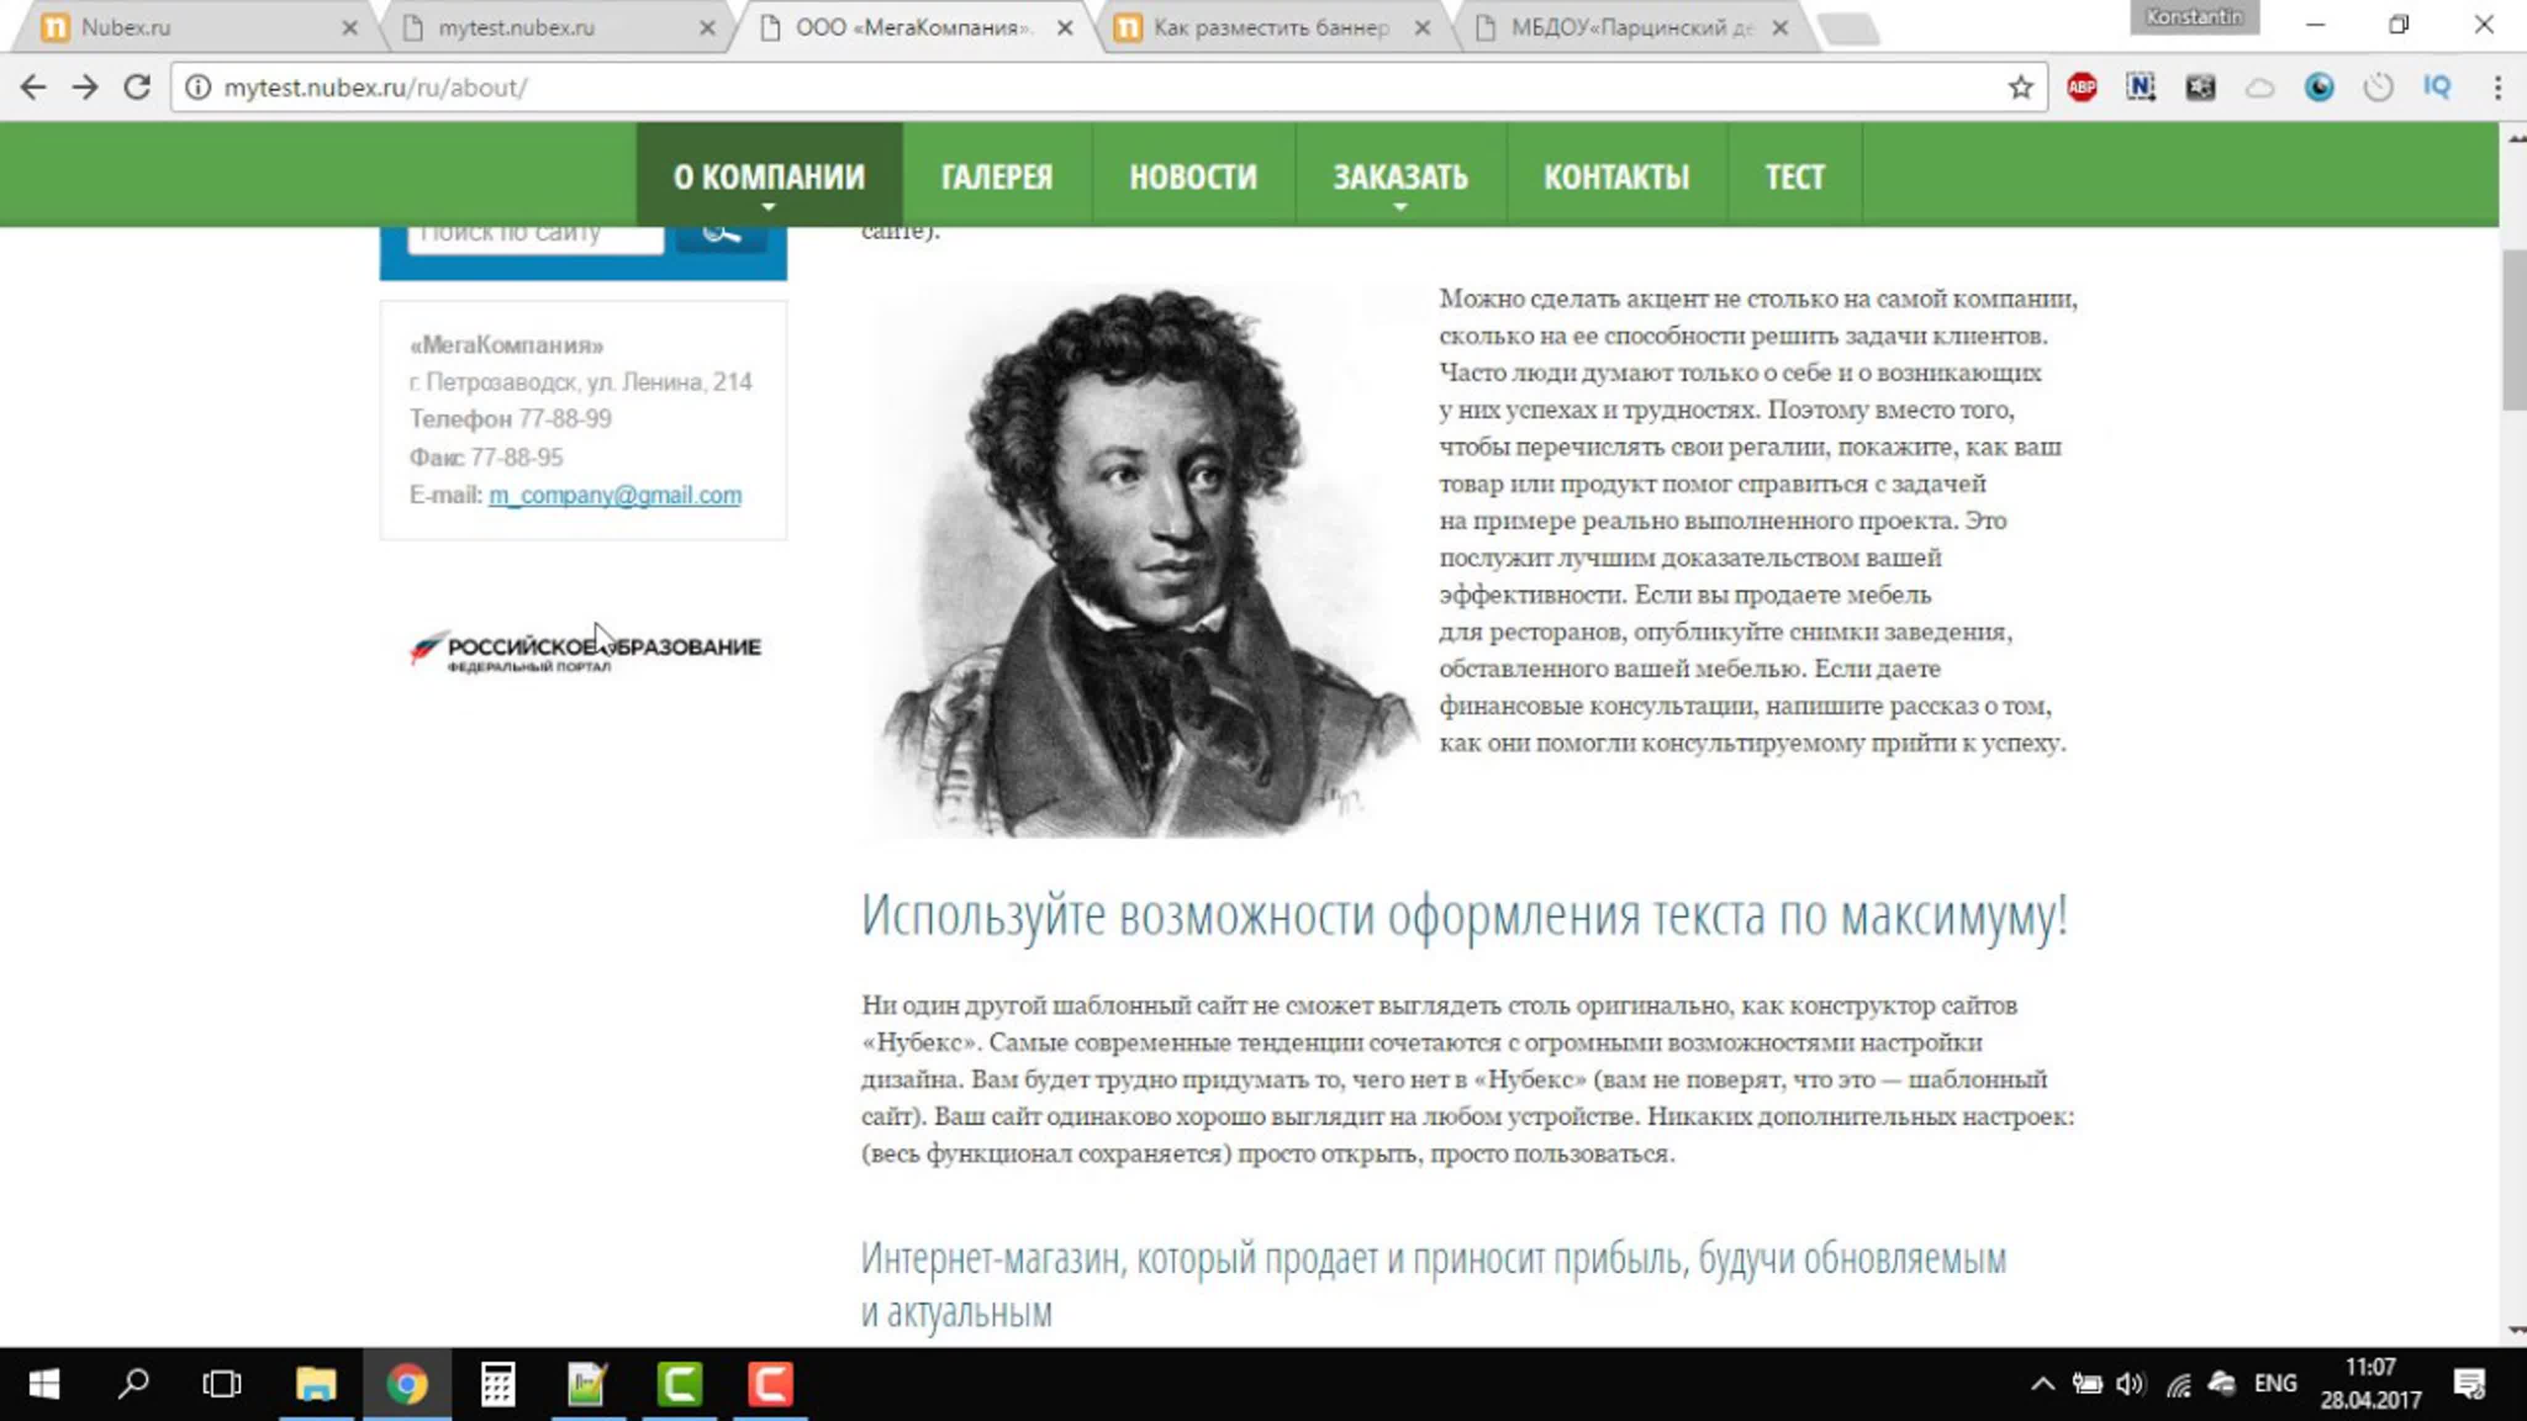This screenshot has height=1421, width=2527.
Task: Open the ГАЛЕРЕЯ menu item
Action: pos(997,176)
